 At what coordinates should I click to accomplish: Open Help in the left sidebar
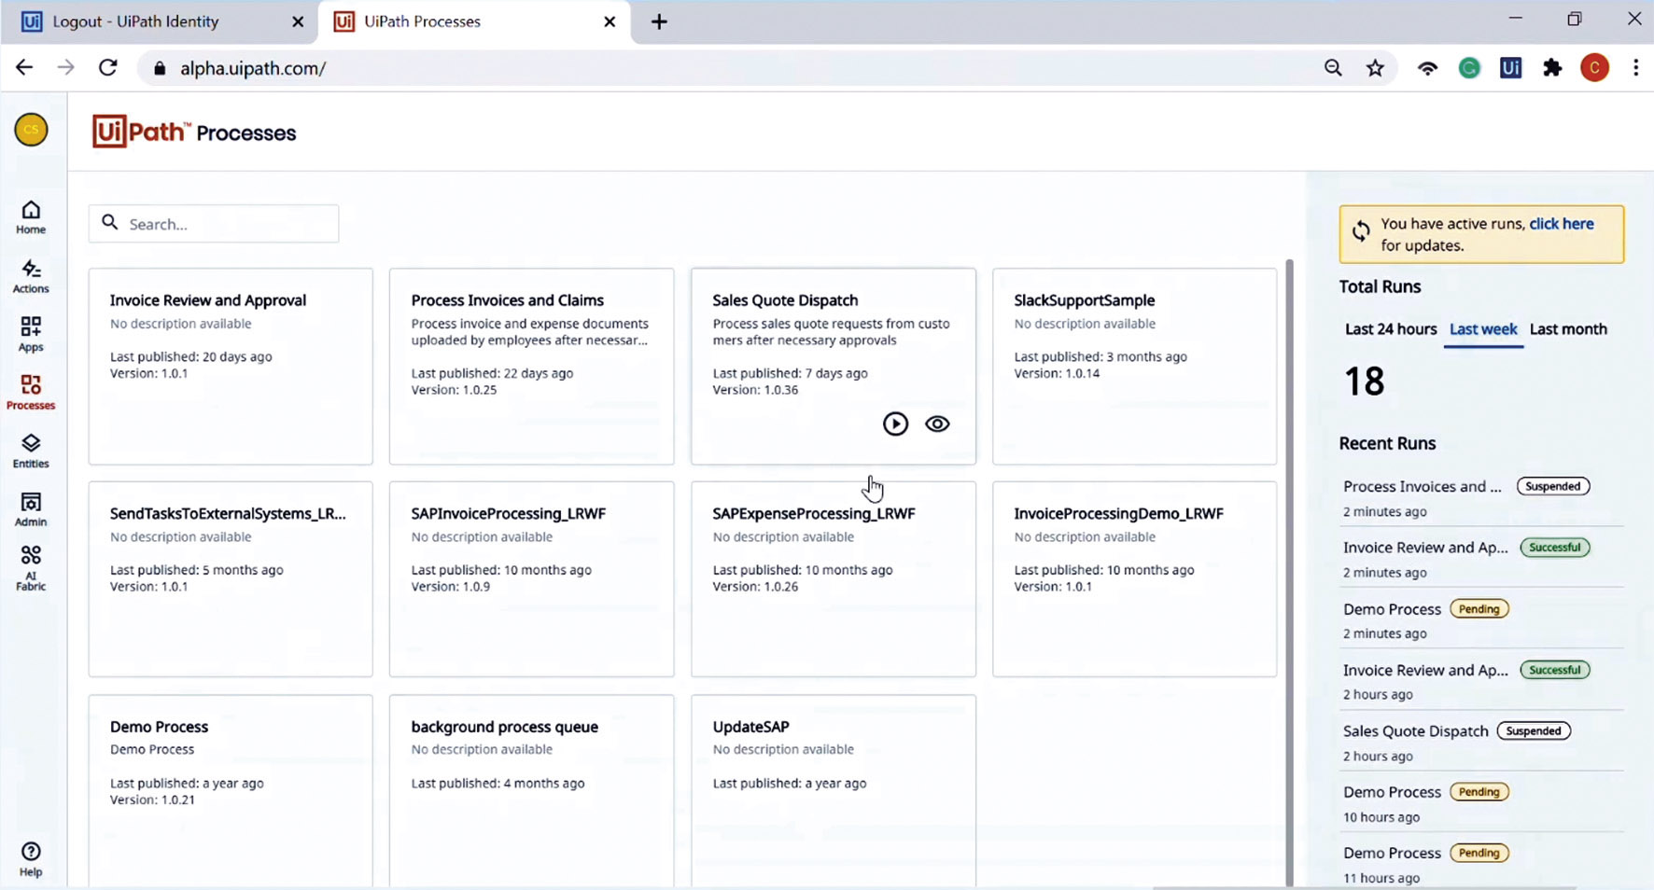[31, 859]
